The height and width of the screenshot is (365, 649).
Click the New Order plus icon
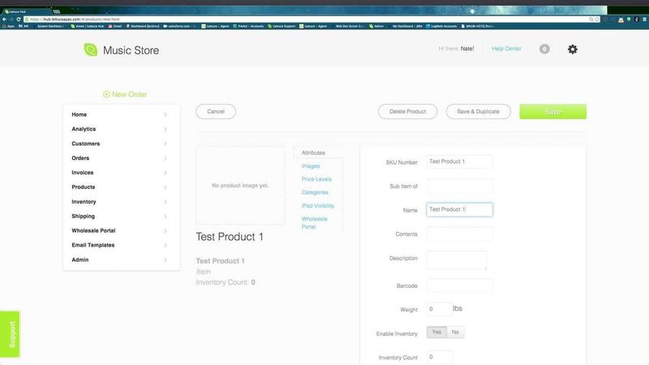pos(106,95)
